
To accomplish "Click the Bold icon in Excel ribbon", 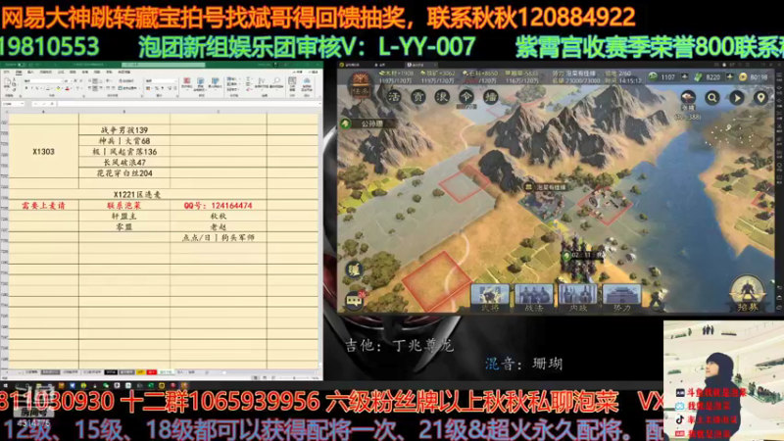I will (x=26, y=88).
